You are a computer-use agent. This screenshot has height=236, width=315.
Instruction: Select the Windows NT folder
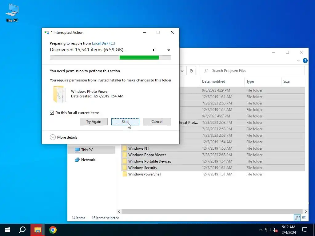[x=213, y=148]
